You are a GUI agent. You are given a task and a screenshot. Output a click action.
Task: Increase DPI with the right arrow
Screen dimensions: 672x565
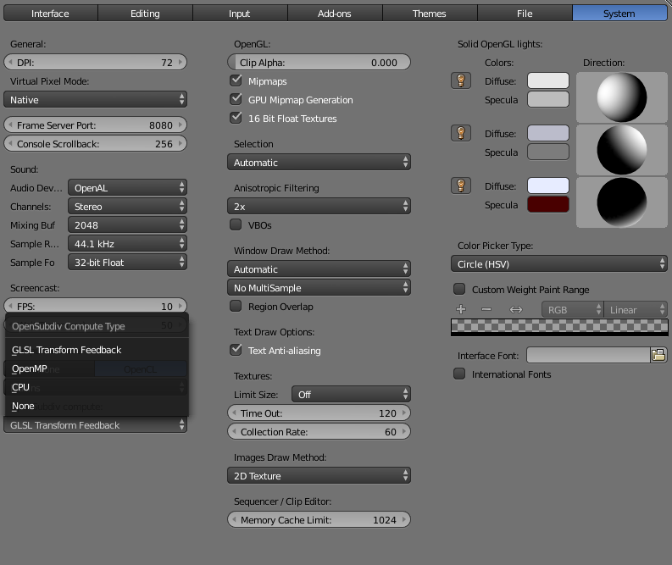click(x=180, y=62)
